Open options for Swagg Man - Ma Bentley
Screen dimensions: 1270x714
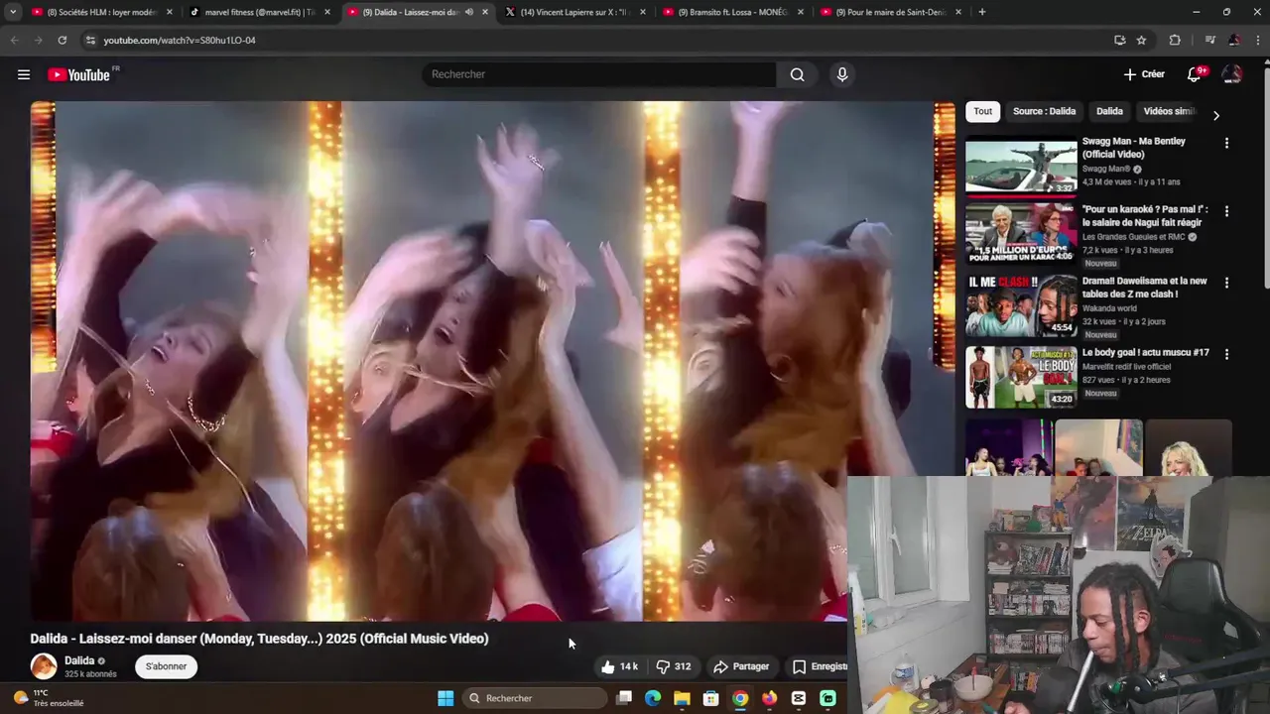click(x=1226, y=143)
